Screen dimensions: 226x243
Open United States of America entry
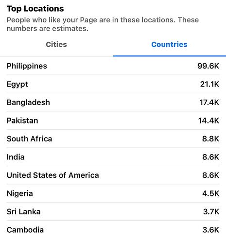[113, 175]
